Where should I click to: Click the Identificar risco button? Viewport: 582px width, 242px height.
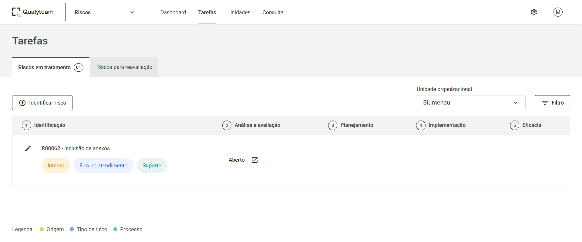click(42, 103)
